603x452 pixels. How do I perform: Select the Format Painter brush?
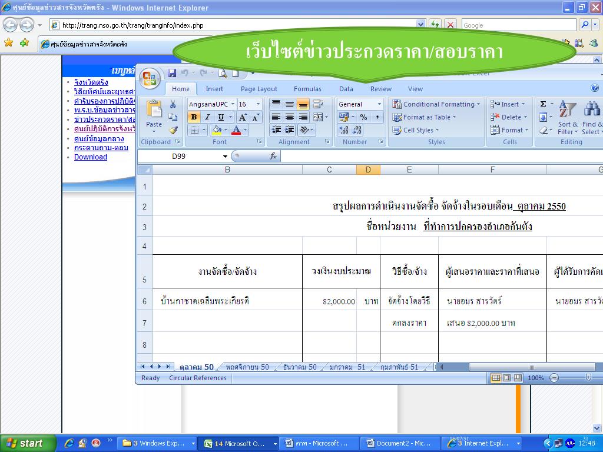pyautogui.click(x=173, y=130)
